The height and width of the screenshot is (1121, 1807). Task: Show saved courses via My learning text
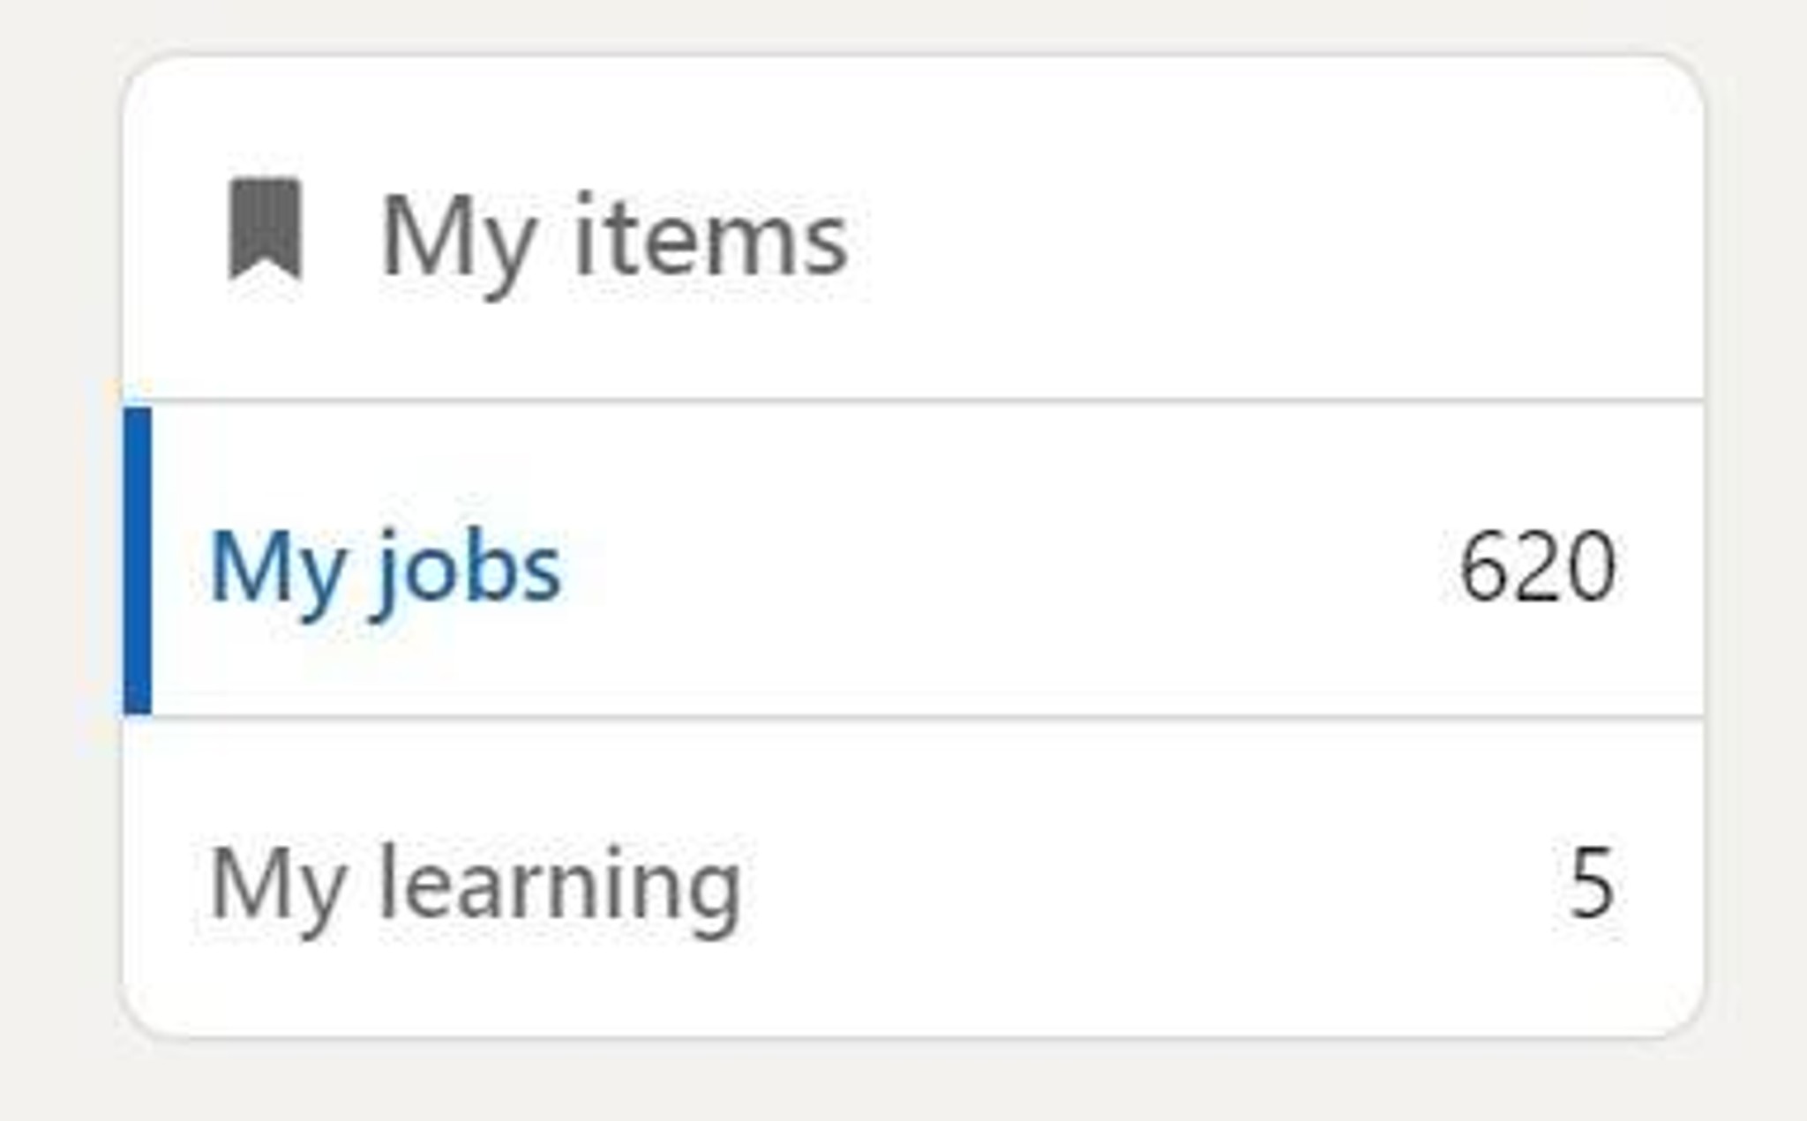tap(476, 884)
